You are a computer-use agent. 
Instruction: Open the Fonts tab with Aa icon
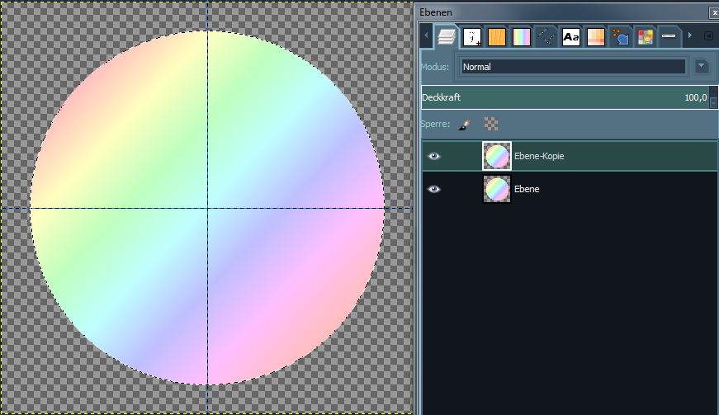(x=570, y=36)
